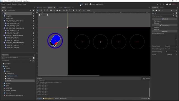Play the edited scene clapper icon
Viewport: 179px width, 101px height.
click(x=167, y=4)
